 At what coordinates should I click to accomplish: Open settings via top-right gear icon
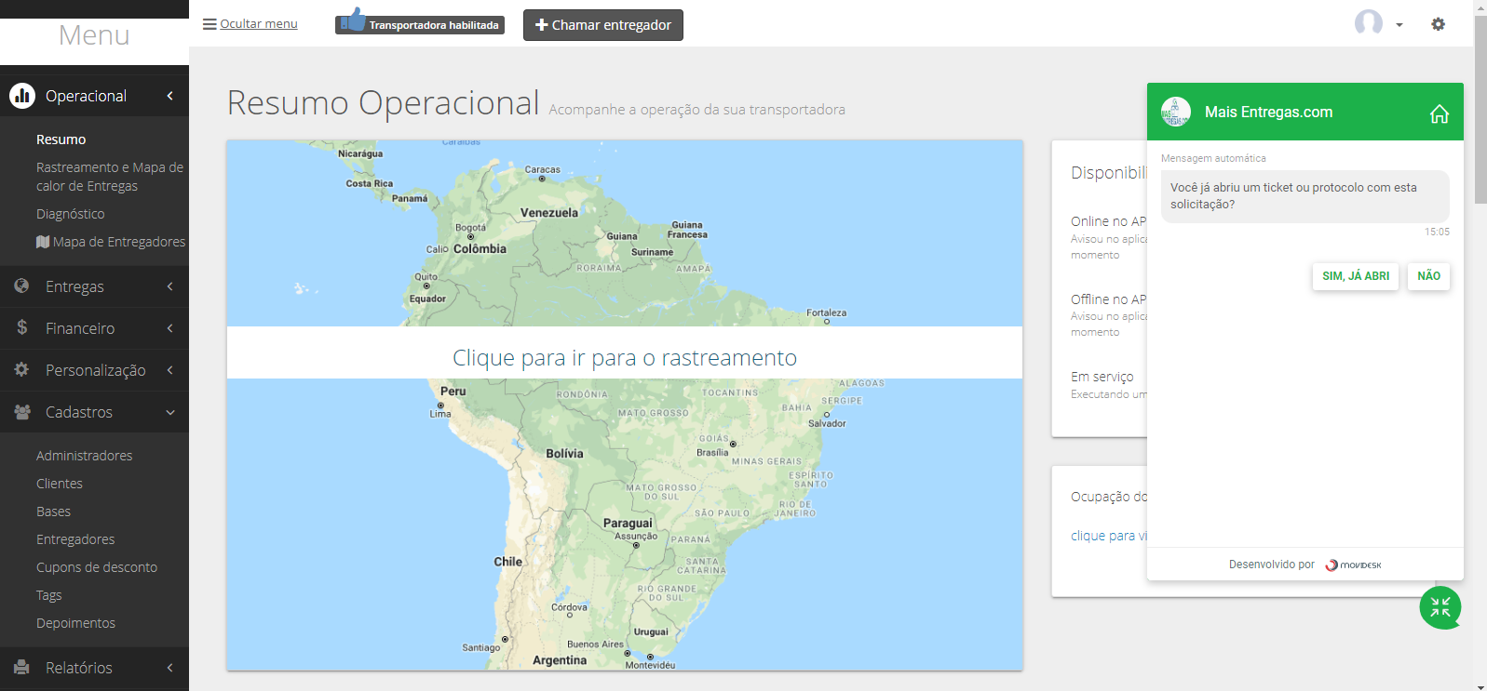[x=1439, y=24]
